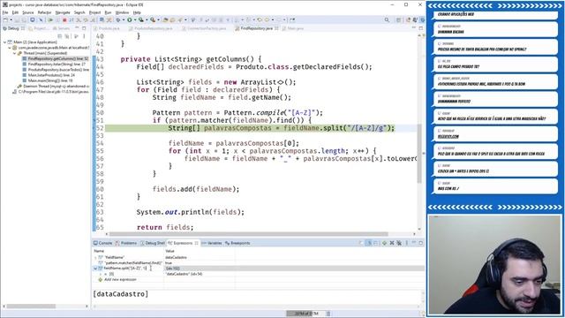Switch to the Variables tab
The image size is (565, 318).
212,243
